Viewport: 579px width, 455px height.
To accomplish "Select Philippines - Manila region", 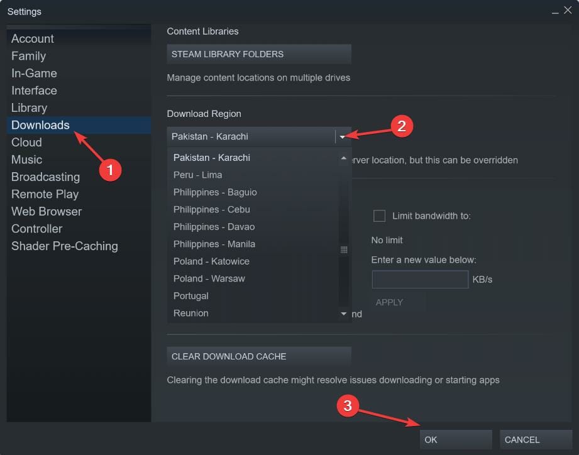I will [253, 244].
